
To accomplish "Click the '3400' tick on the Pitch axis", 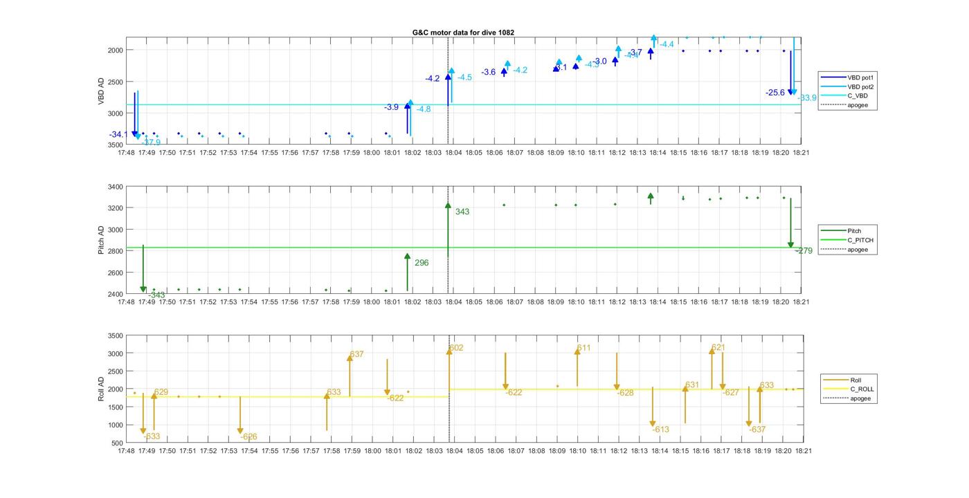I will coord(115,187).
